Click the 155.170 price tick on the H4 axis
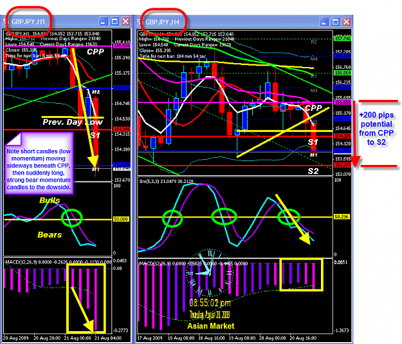The image size is (402, 344). (343, 113)
